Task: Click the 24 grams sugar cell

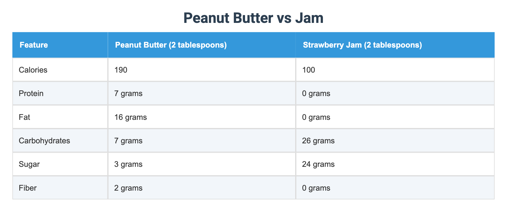Action: click(x=318, y=164)
